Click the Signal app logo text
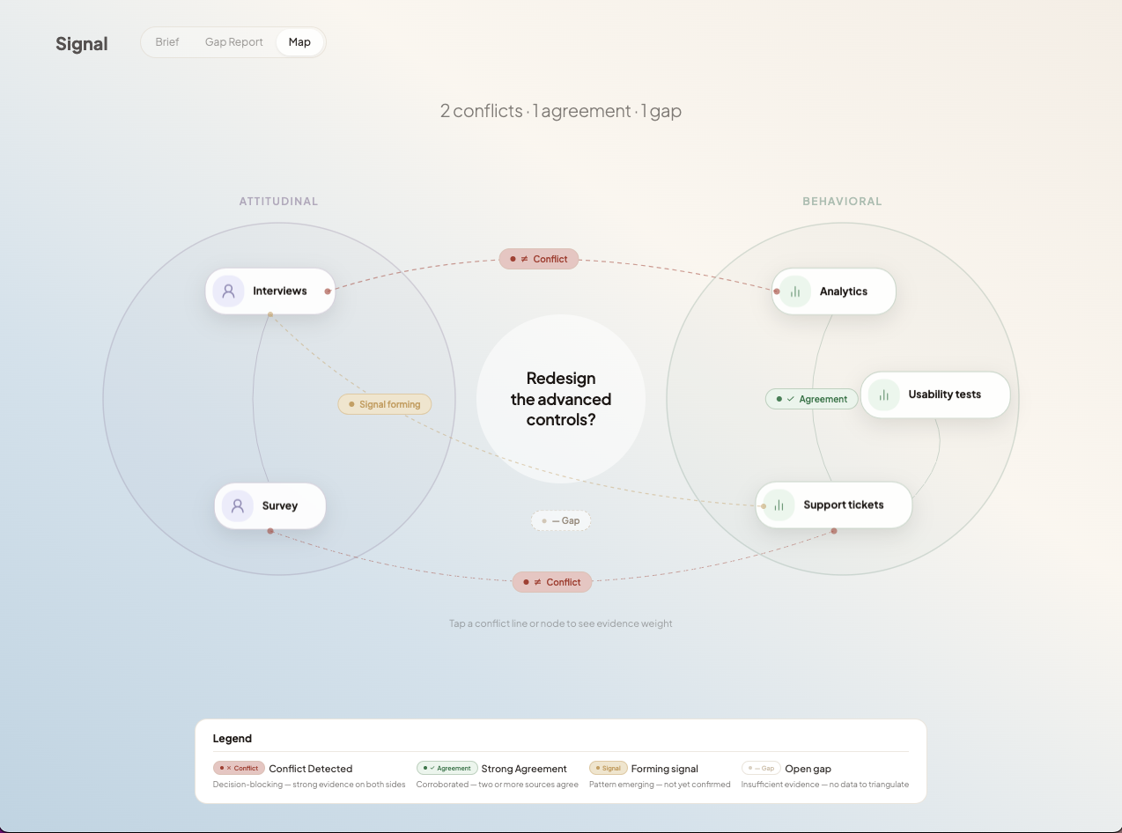 pyautogui.click(x=82, y=44)
